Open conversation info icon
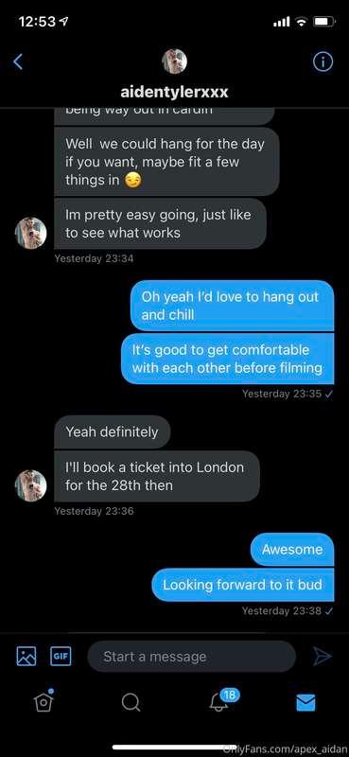Image resolution: width=349 pixels, height=757 pixels. pos(323,62)
